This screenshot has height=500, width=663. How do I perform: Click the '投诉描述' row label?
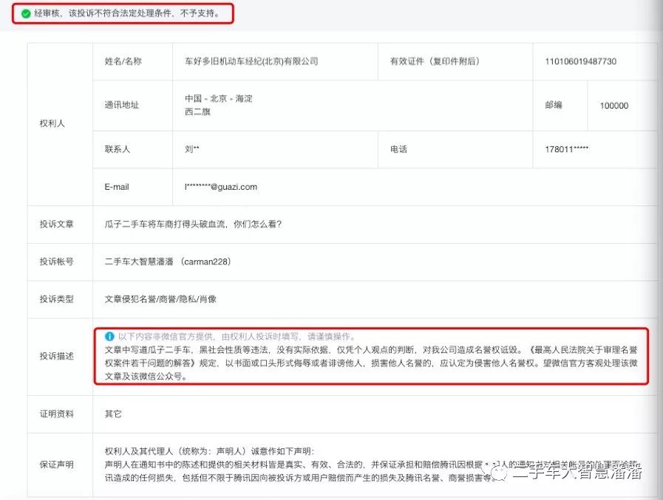coord(57,356)
